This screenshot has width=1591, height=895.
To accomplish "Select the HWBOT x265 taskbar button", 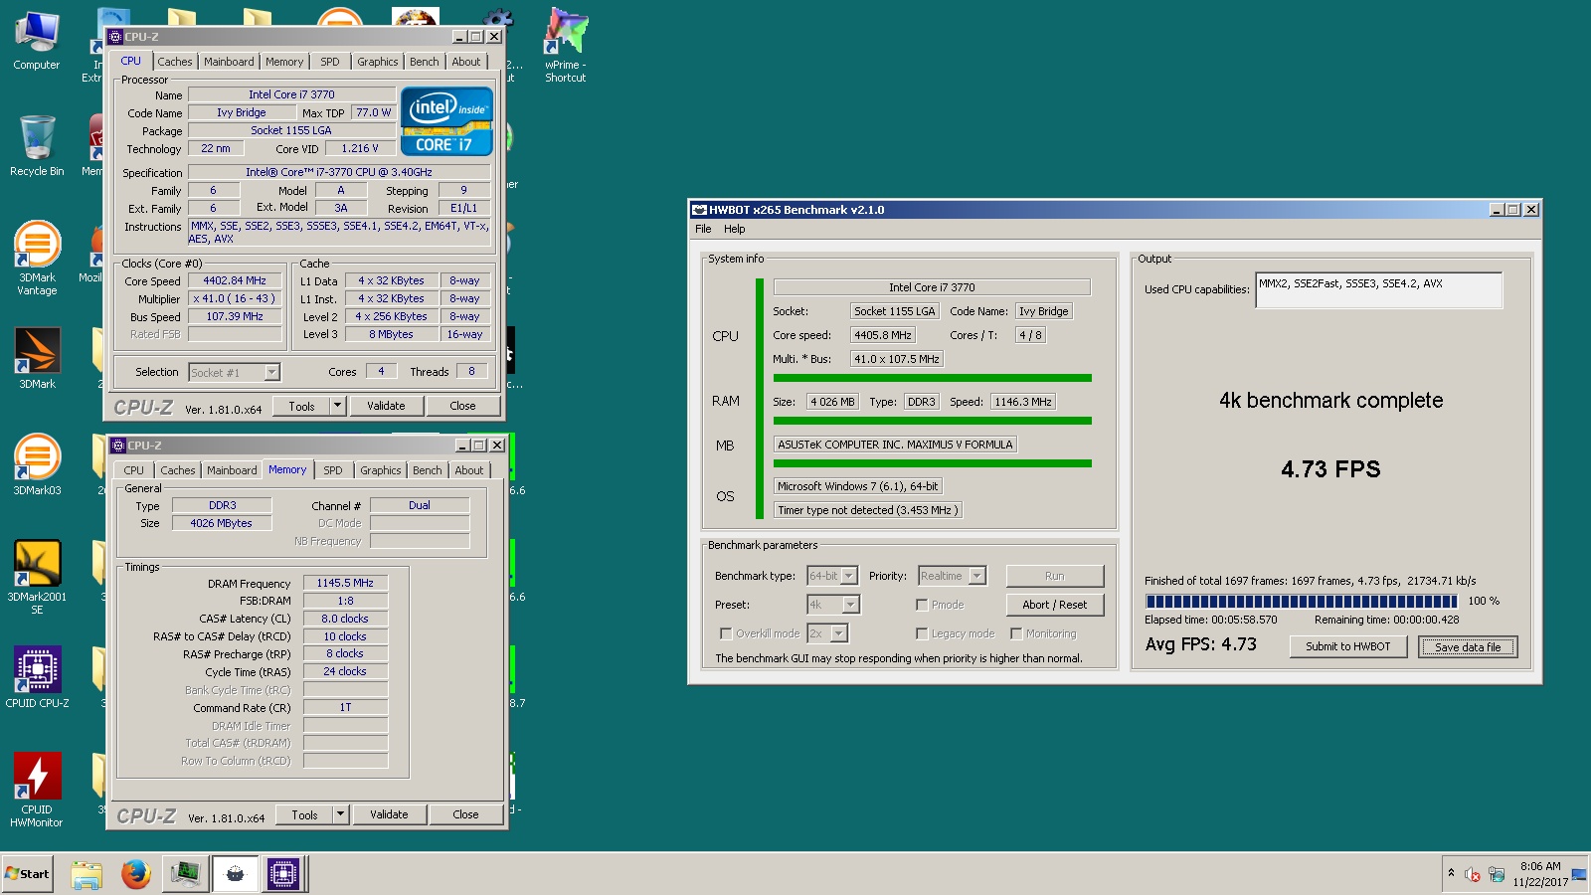I will (236, 874).
